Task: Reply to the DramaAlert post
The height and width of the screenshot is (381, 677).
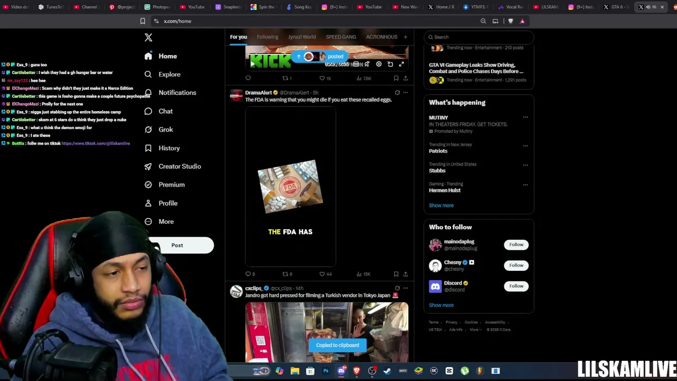Action: pyautogui.click(x=250, y=274)
